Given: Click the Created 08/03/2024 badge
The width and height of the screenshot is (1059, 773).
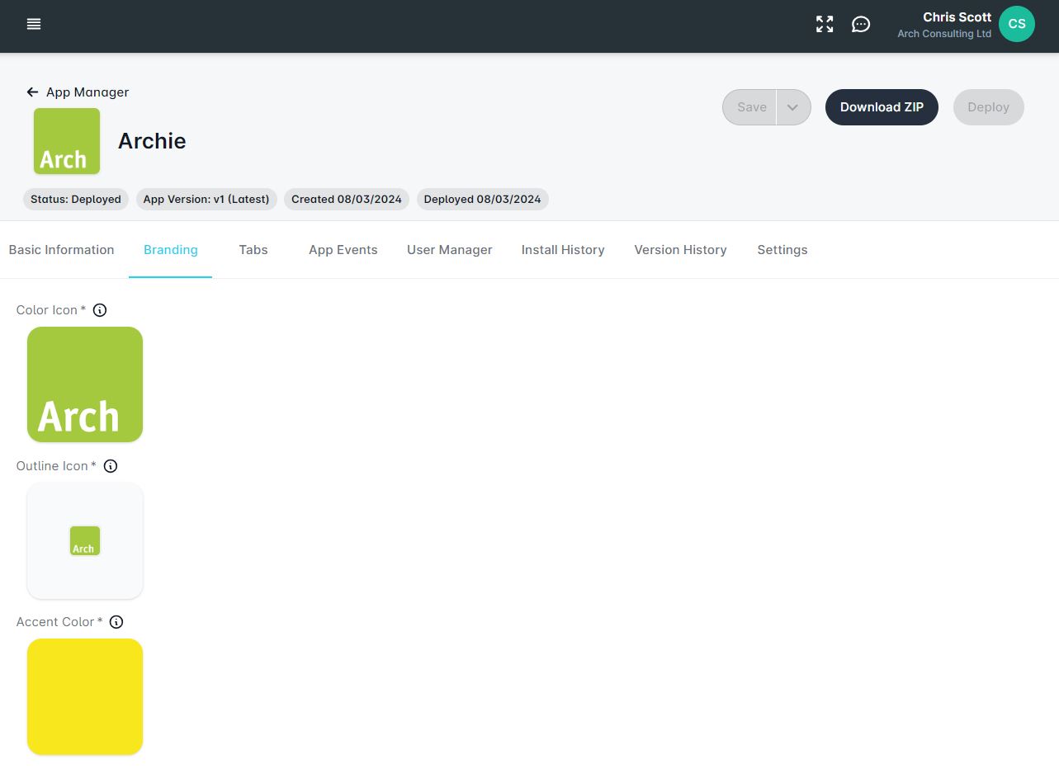Looking at the screenshot, I should click(x=346, y=199).
